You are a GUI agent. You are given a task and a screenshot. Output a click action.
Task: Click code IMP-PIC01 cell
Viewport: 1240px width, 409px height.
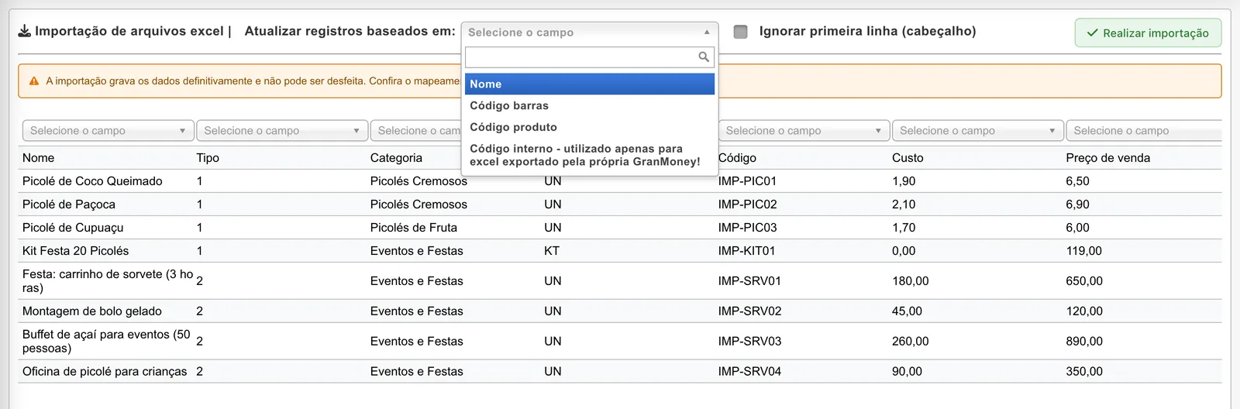click(x=747, y=180)
